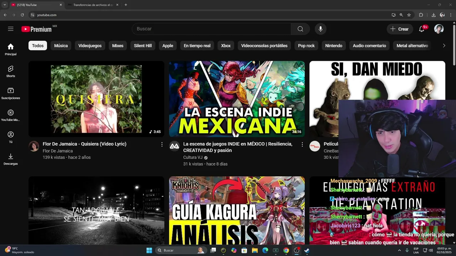456x256 pixels.
Task: Open Steam from the taskbar
Action: pyautogui.click(x=307, y=250)
